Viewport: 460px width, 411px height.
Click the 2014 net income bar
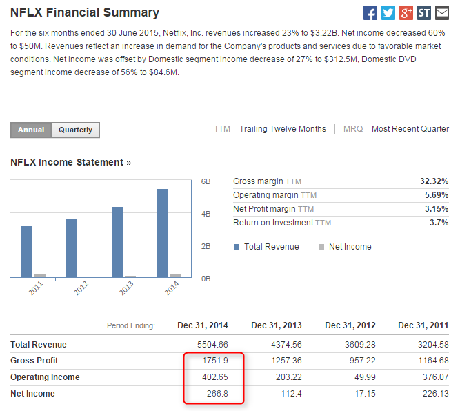pos(176,275)
